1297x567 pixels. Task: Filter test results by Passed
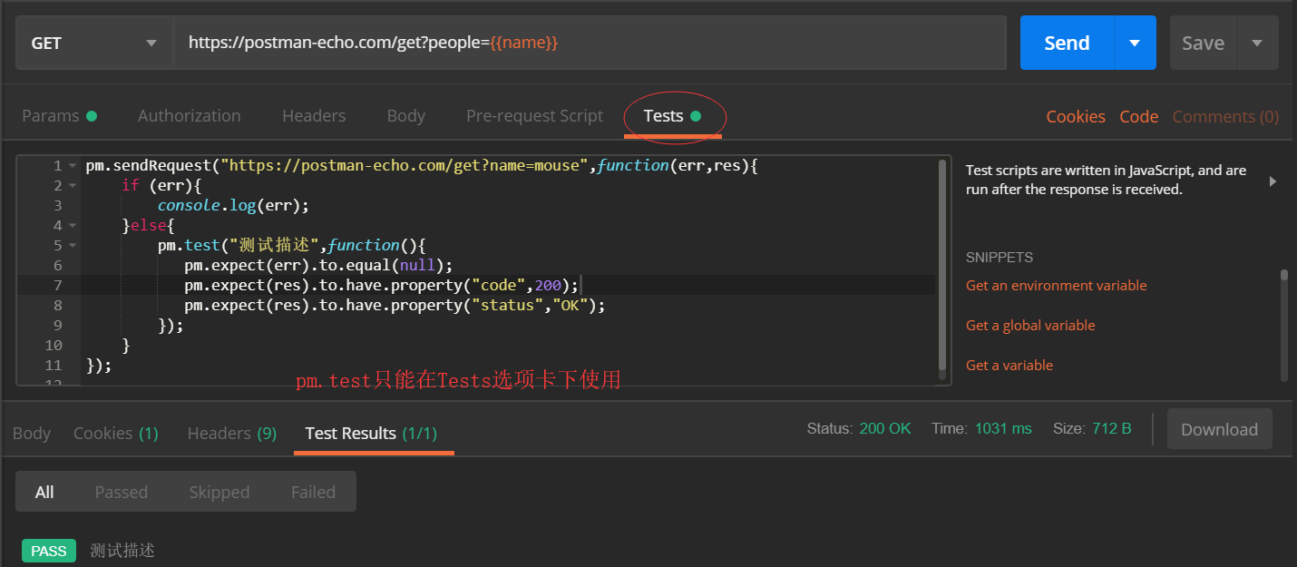(122, 492)
